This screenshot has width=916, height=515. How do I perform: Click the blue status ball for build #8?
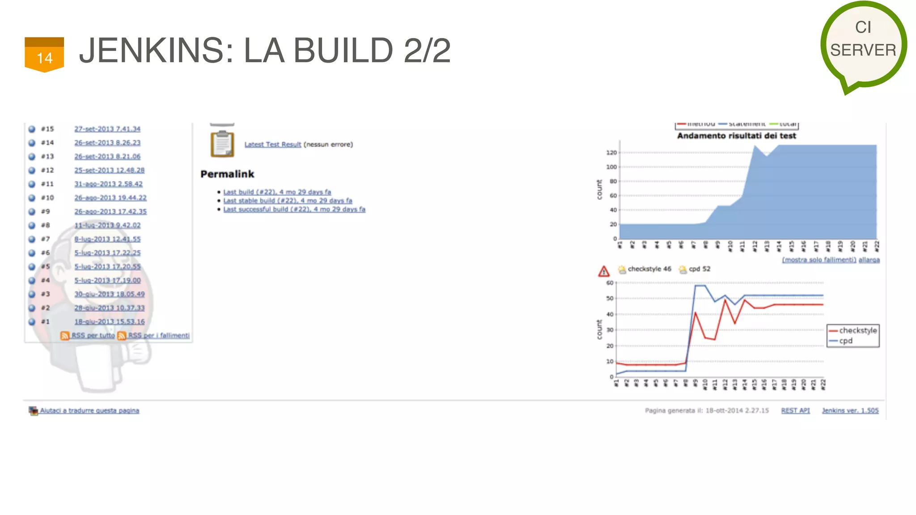coord(32,226)
